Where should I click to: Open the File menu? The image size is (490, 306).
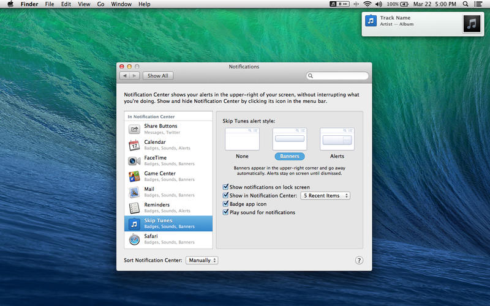50,4
